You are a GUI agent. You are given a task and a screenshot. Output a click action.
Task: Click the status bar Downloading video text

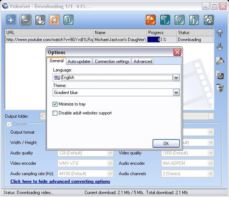click(29, 193)
